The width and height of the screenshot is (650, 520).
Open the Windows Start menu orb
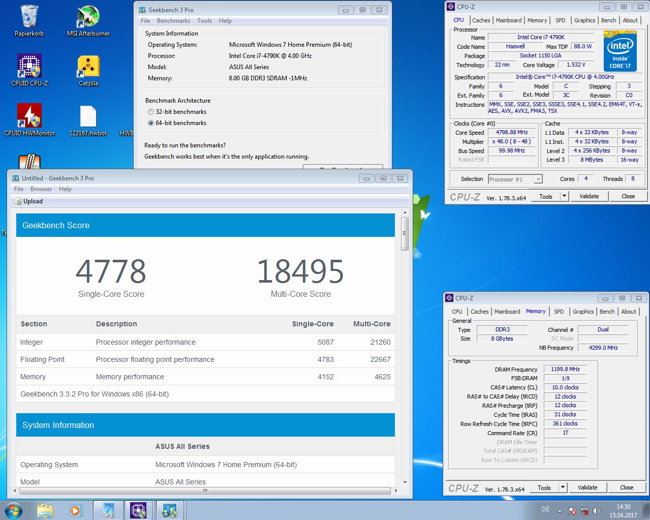[x=14, y=510]
